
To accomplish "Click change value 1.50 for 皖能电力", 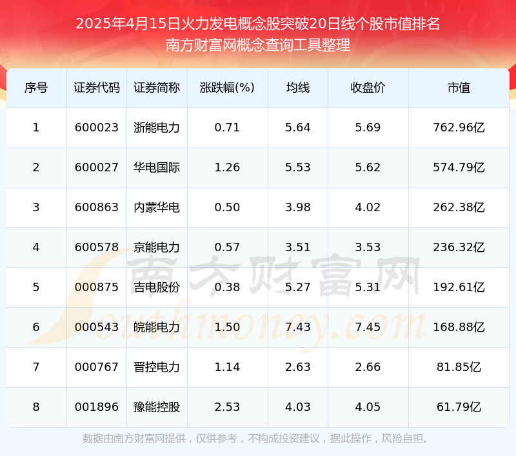I will [x=227, y=327].
